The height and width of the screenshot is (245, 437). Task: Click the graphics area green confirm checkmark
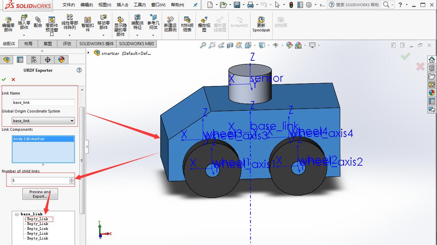(406, 56)
